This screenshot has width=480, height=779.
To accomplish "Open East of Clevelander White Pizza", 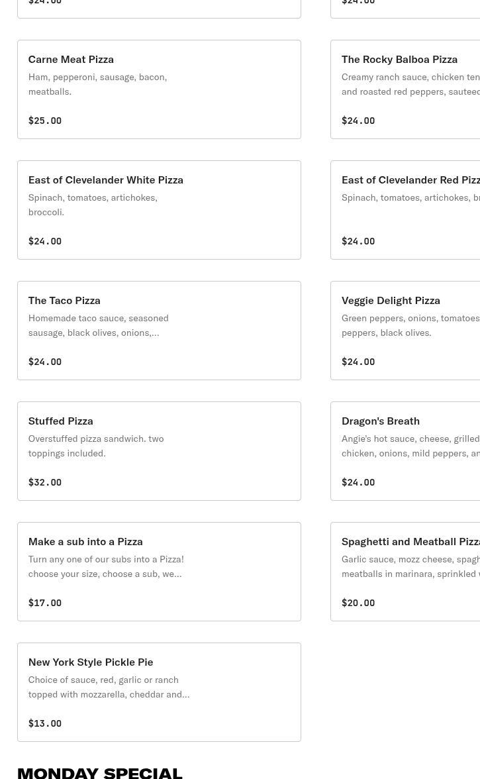I will tap(159, 210).
